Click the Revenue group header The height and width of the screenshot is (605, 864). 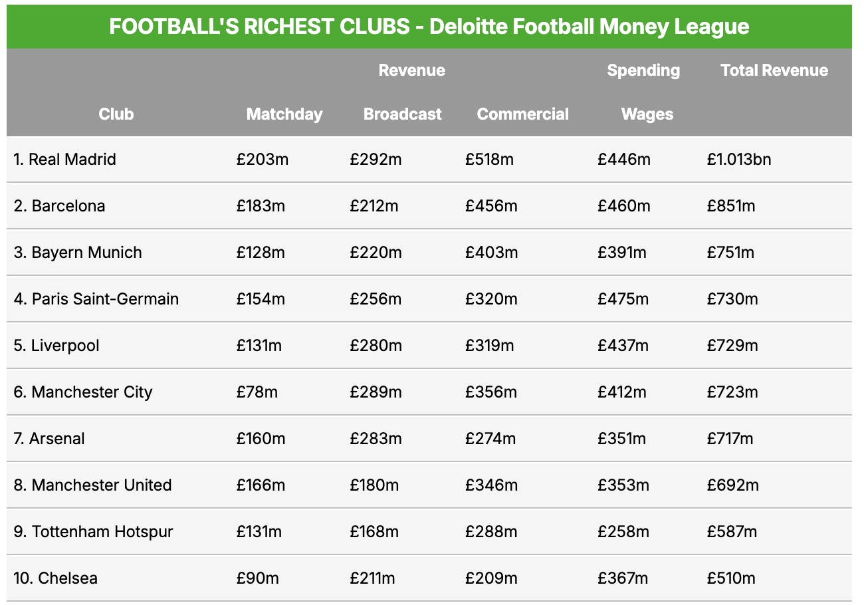[411, 70]
